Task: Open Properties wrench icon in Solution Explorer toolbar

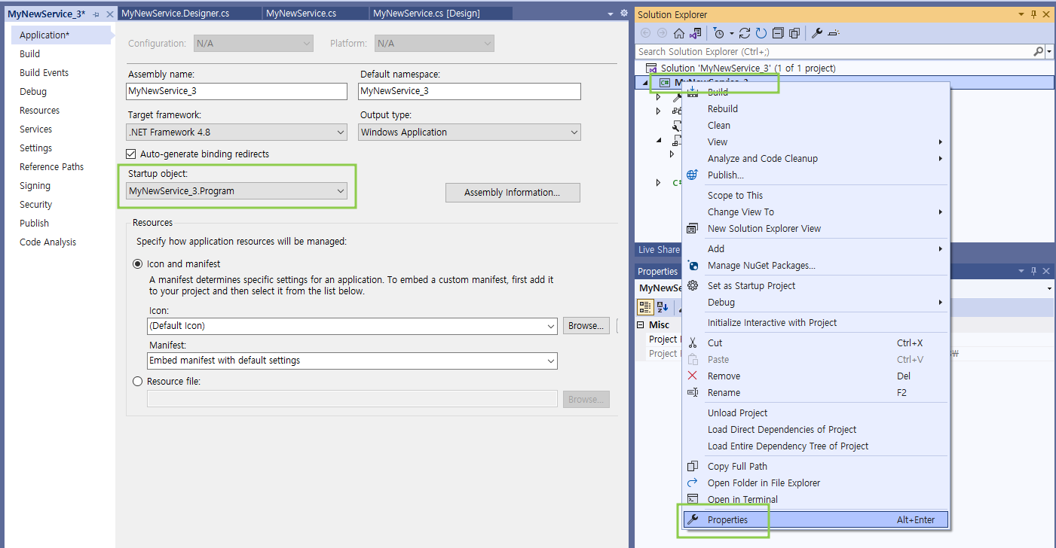Action: click(x=817, y=33)
